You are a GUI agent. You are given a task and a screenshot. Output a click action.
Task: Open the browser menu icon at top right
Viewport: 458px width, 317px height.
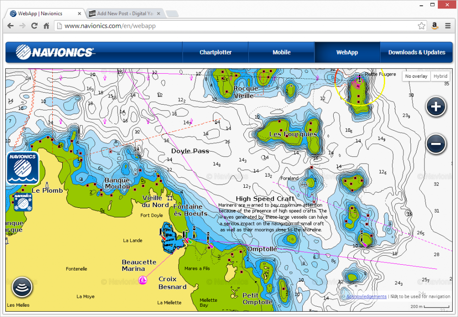click(449, 26)
